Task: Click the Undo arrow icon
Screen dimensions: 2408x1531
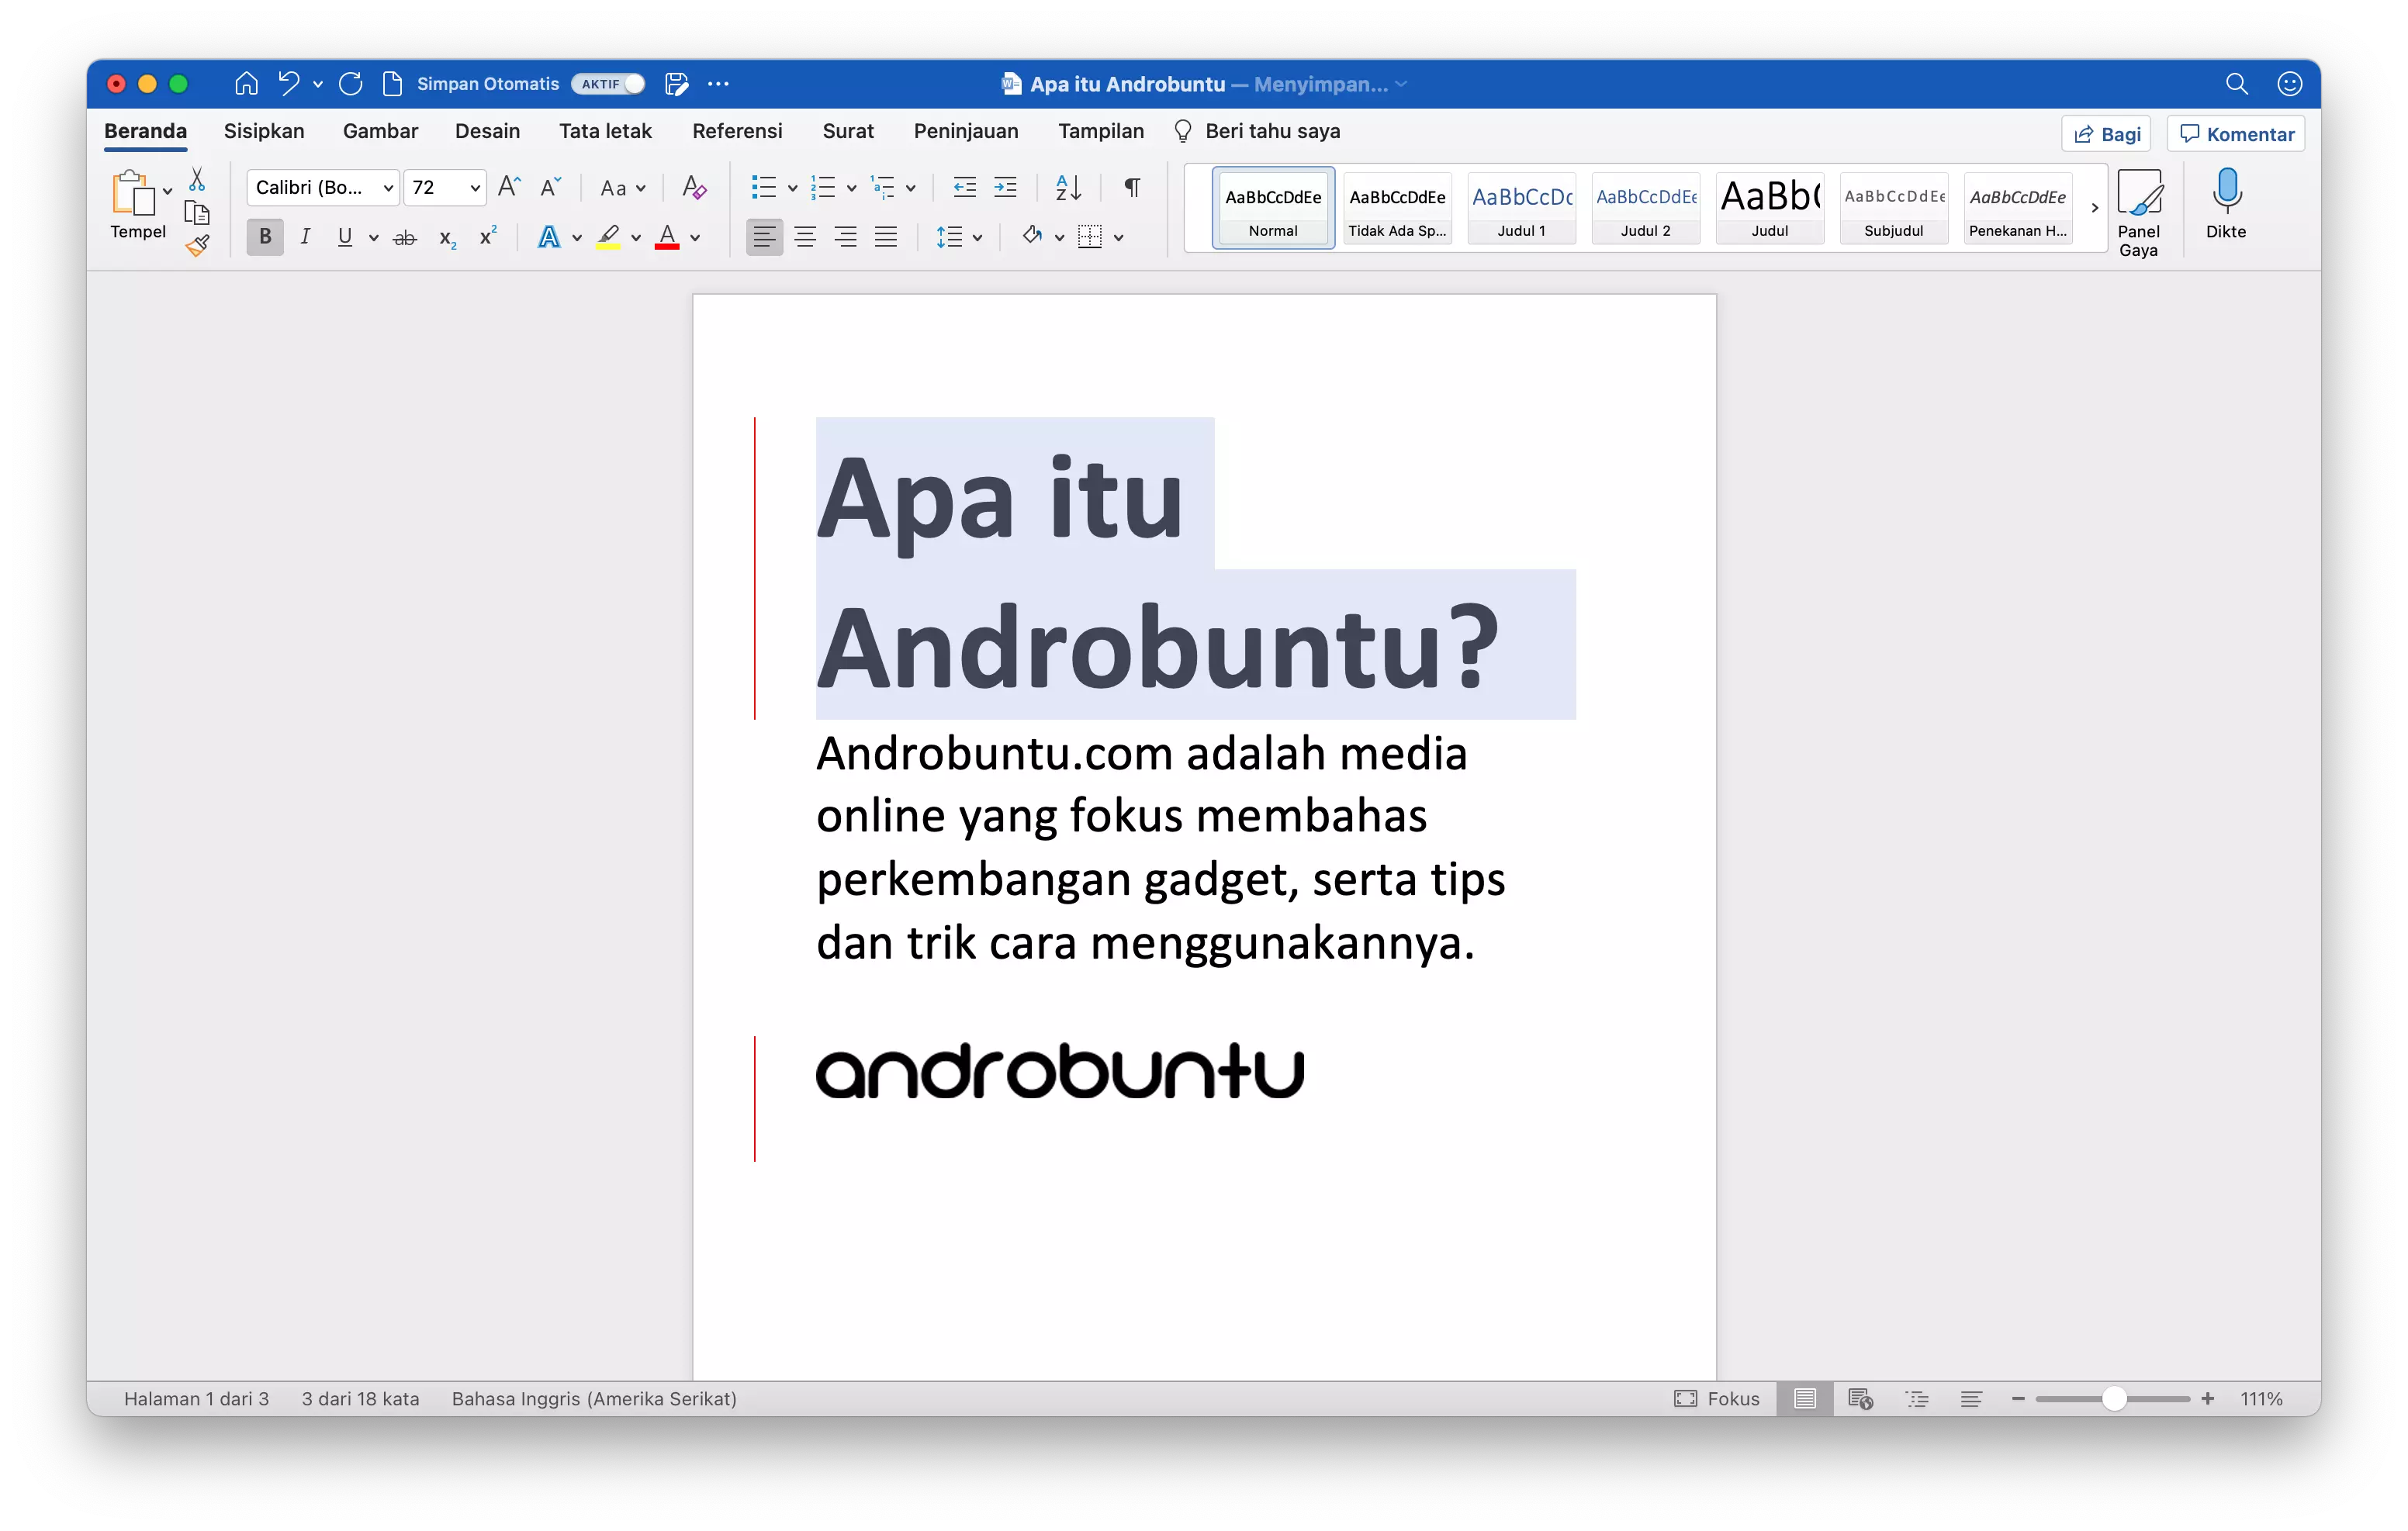Action: [289, 84]
